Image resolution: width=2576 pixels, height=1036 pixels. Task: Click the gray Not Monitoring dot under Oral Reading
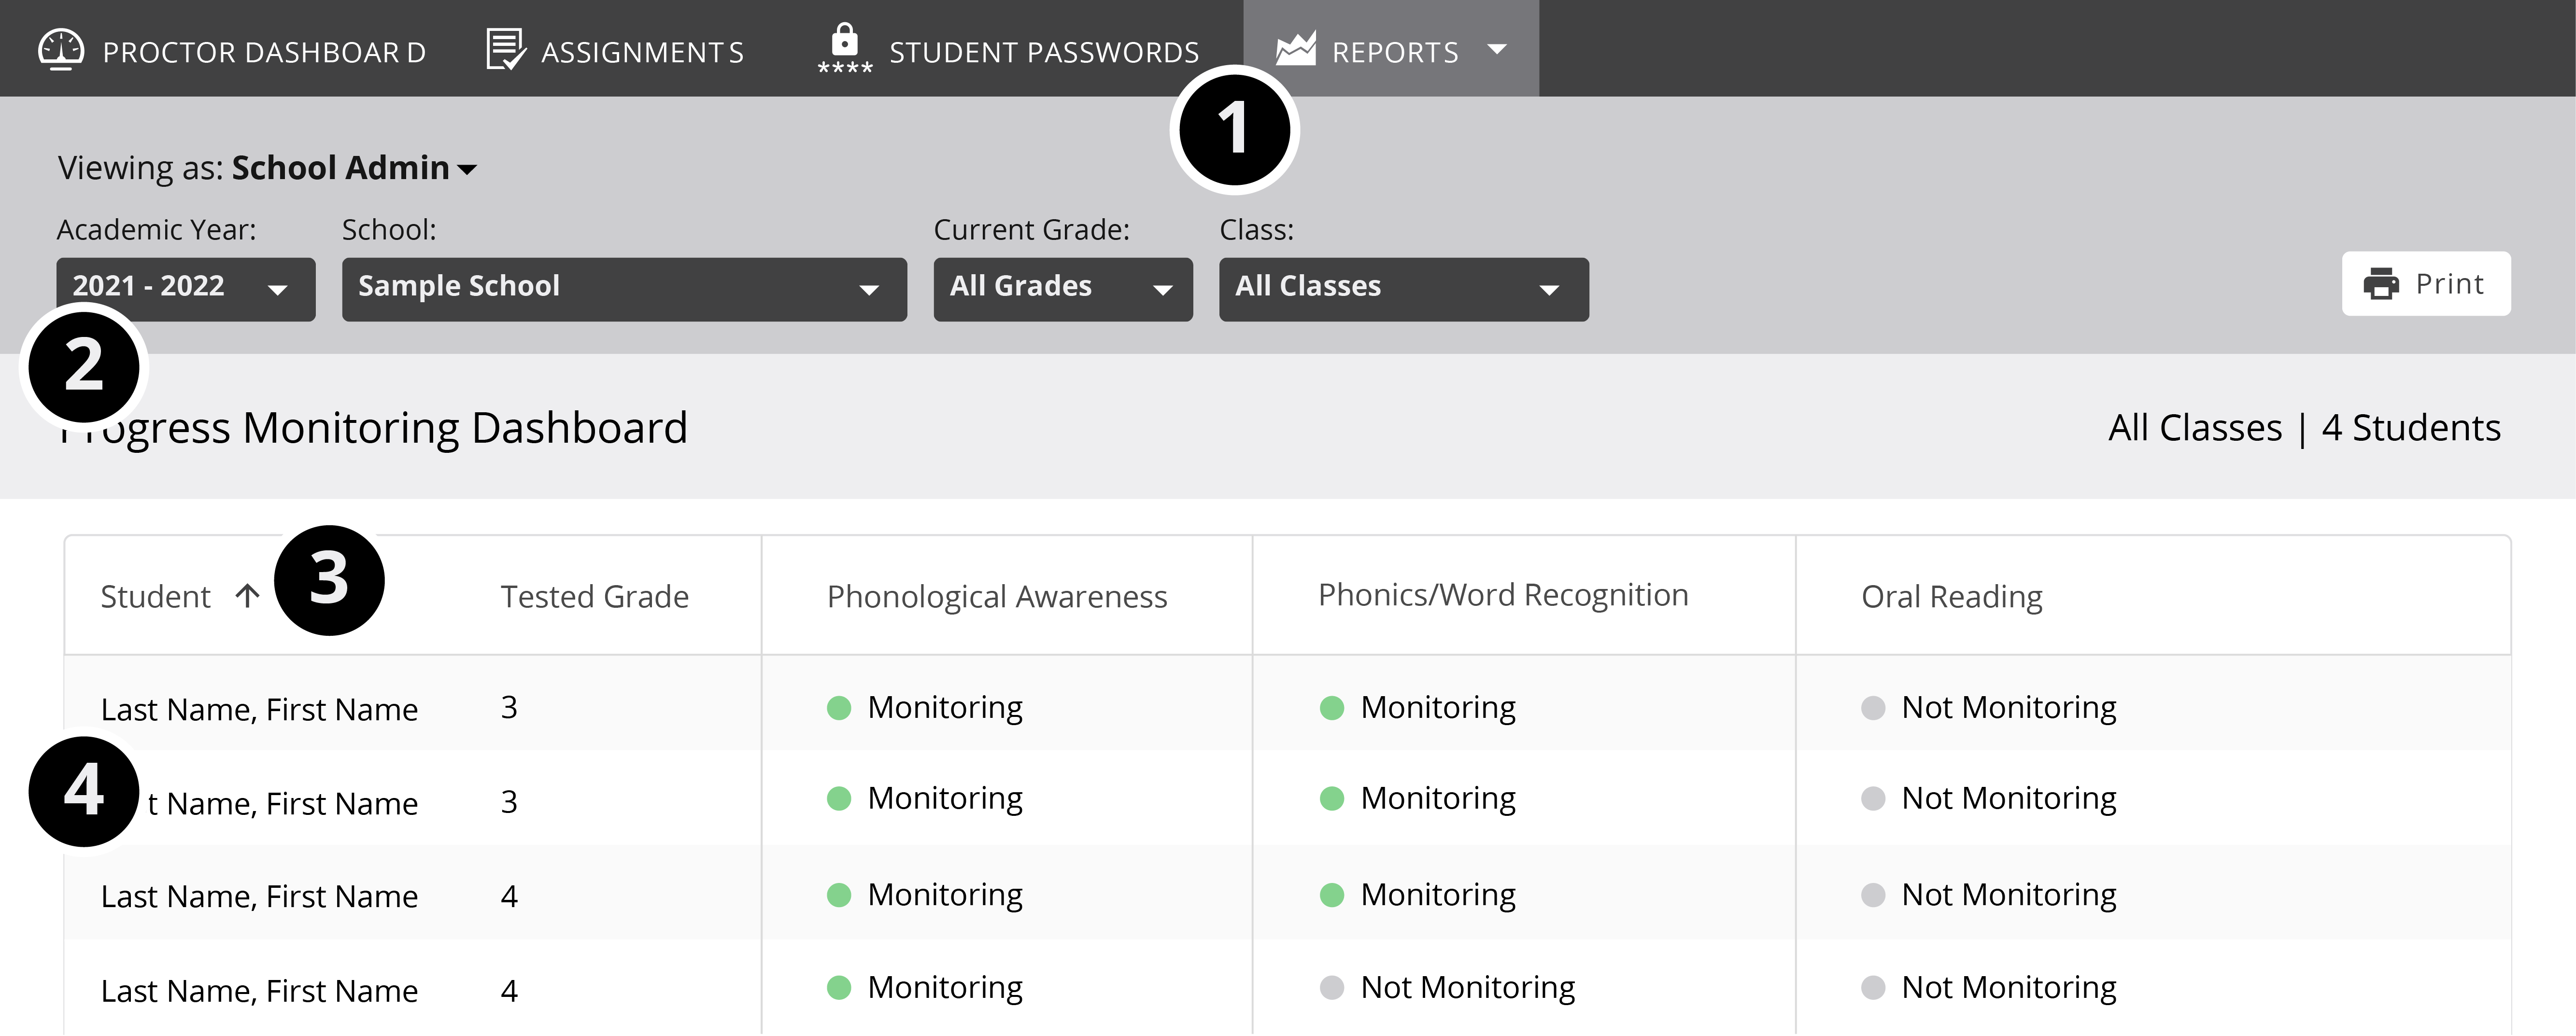pos(1872,707)
